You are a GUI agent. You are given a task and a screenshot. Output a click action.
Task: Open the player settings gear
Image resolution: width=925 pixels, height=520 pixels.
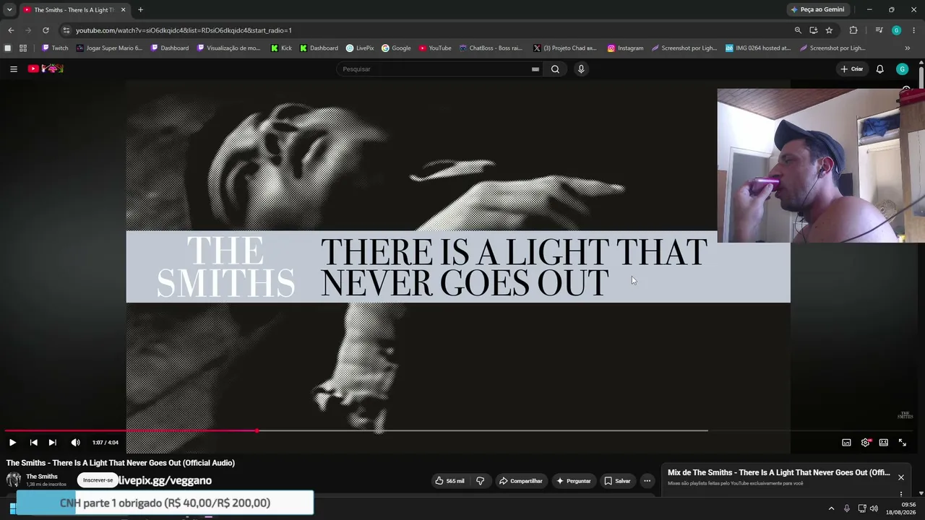[865, 443]
